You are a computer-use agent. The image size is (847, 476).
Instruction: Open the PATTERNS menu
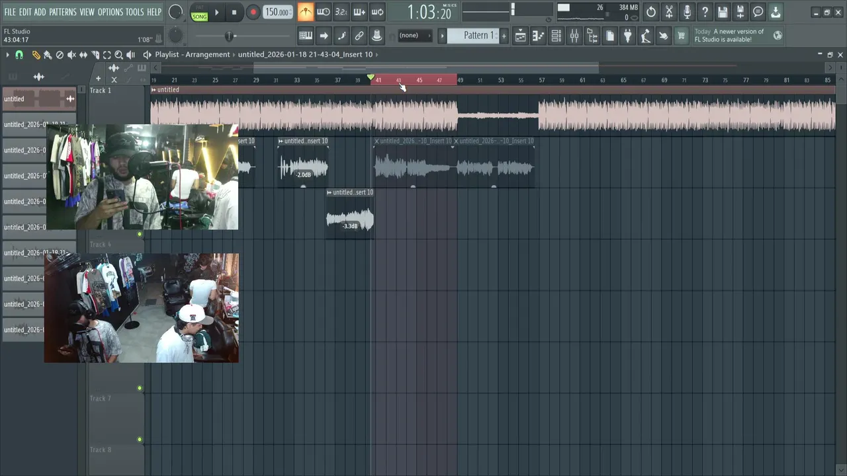pos(63,12)
